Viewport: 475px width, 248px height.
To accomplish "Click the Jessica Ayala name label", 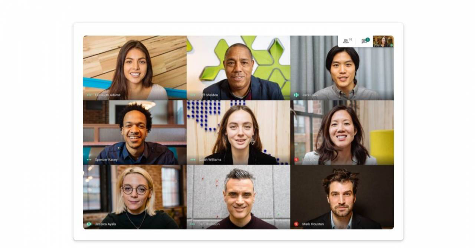I will 105,224.
